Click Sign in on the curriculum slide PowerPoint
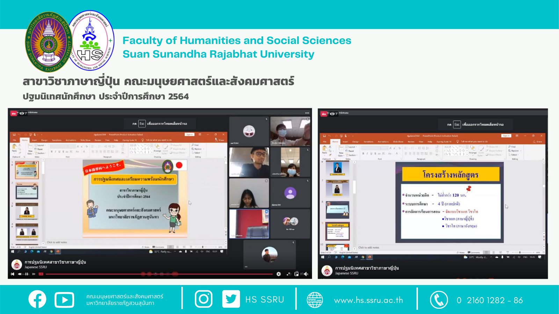 [506, 136]
